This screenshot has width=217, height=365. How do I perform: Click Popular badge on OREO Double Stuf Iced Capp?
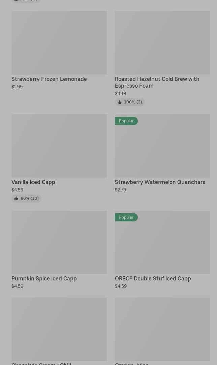point(126,217)
